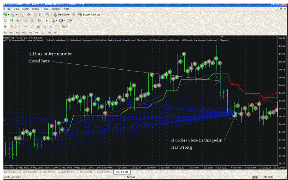Select the Fibonacci Retracement tool
This screenshot has height=180, width=288.
pos(44,27)
